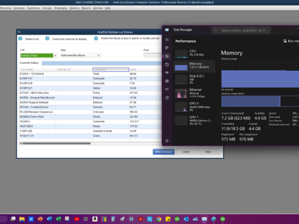Screen dimensions: 299x224
Task: Click the Close button in Add/Edit dialog
Action: (186, 152)
